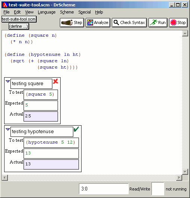Screen dimensions: 190x198
Task: Open the Scheme menu
Action: click(67, 12)
